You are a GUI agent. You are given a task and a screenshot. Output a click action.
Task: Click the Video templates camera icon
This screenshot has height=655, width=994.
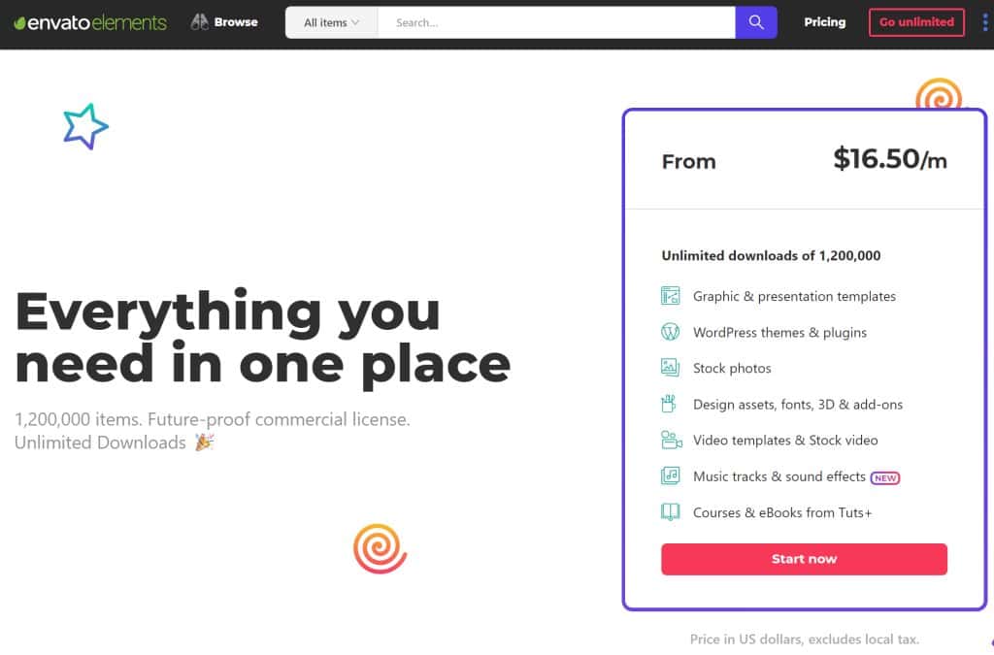[671, 440]
